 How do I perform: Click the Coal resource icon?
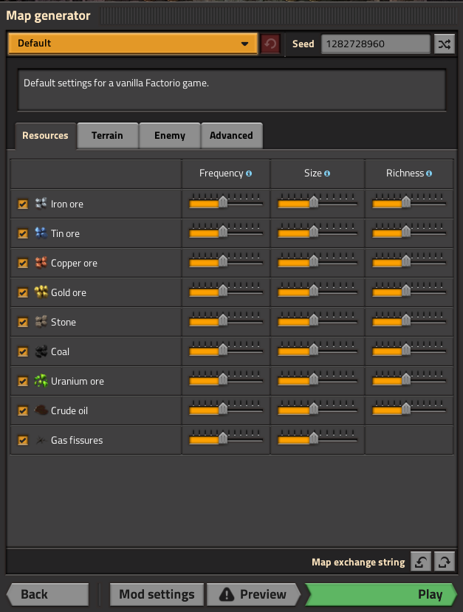(41, 351)
